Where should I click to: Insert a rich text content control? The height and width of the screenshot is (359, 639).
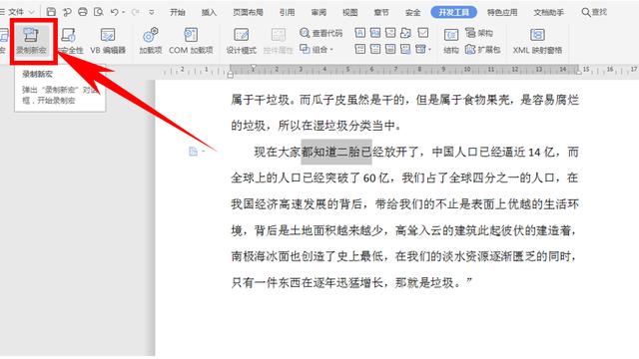359,33
